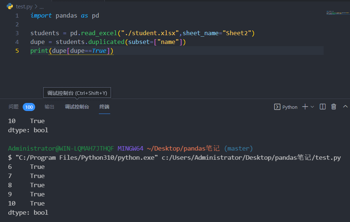This screenshot has width=350, height=222.
Task: Click line number 5 in the gutter
Action: pyautogui.click(x=17, y=51)
